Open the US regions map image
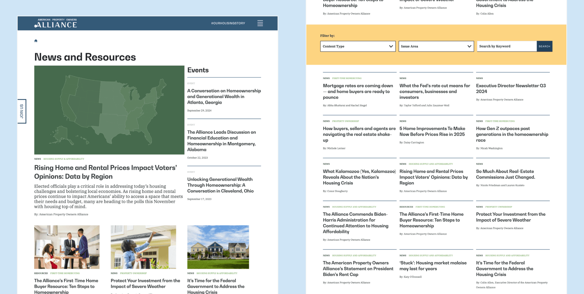 pyautogui.click(x=109, y=110)
